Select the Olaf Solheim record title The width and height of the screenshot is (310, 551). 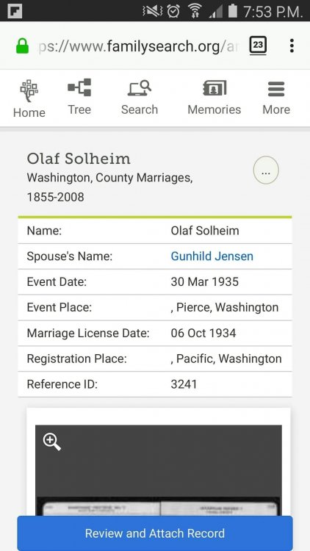[79, 159]
